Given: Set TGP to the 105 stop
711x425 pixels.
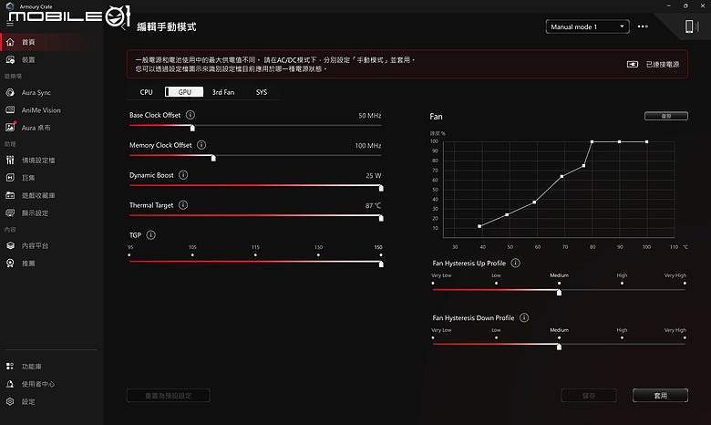Looking at the screenshot, I should click(192, 255).
